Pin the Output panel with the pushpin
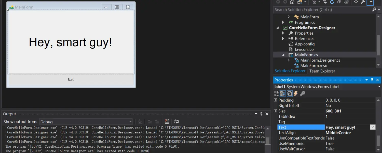 click(261, 114)
